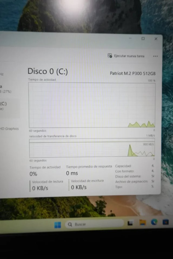Click the Velocidad de transferencia de disco graph
The width and height of the screenshot is (173, 259).
[92, 148]
